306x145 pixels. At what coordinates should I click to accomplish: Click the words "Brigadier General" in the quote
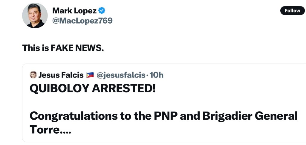coord(250,116)
